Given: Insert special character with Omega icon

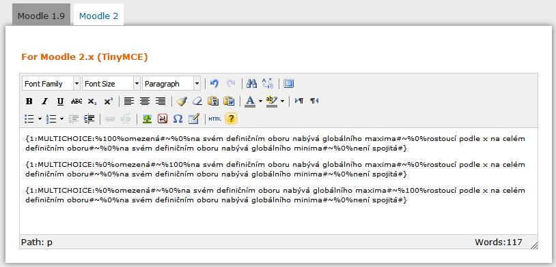Looking at the screenshot, I should [178, 119].
